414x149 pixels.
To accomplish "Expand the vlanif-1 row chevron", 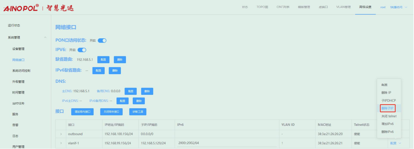I will [x=61, y=143].
